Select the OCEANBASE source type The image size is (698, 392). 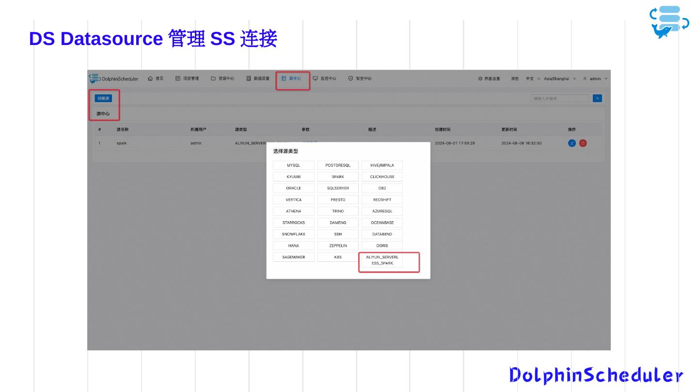(x=382, y=223)
